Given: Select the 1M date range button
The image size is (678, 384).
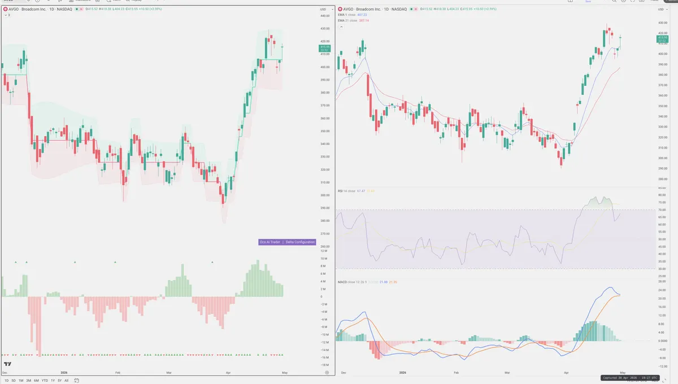Looking at the screenshot, I should 21,381.
